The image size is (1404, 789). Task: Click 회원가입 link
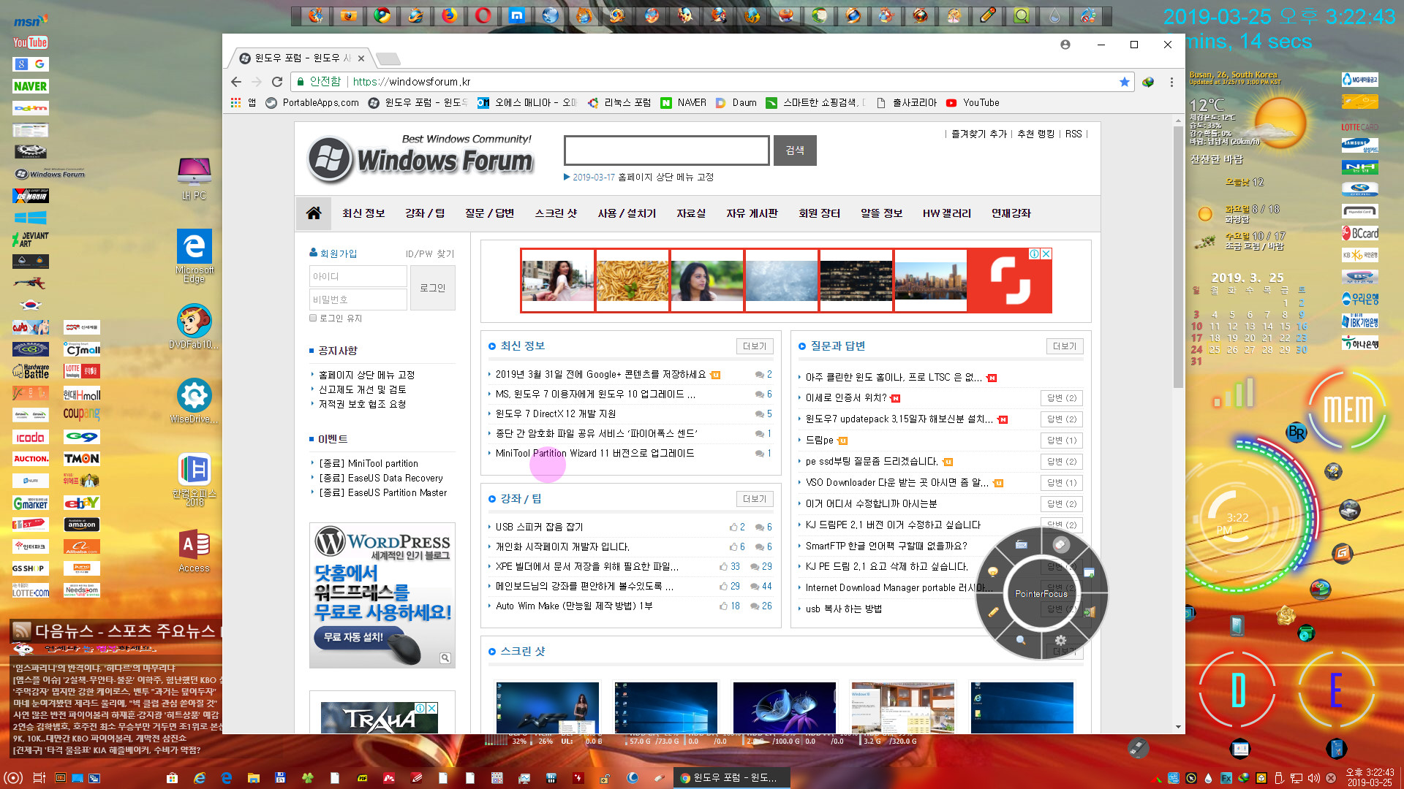pyautogui.click(x=333, y=254)
